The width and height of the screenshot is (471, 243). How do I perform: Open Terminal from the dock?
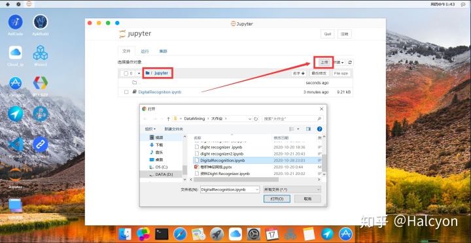click(162, 234)
